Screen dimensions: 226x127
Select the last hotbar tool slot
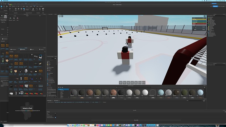pos(143,82)
